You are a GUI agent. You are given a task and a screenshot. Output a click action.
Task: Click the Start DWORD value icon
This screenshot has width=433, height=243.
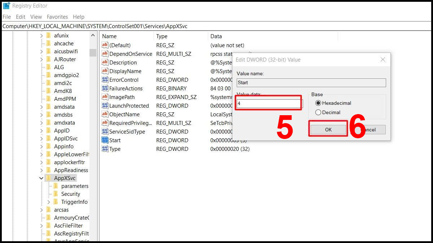click(x=105, y=140)
